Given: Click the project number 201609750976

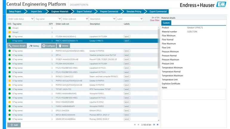Looking at the screenshot, I should [79, 5].
